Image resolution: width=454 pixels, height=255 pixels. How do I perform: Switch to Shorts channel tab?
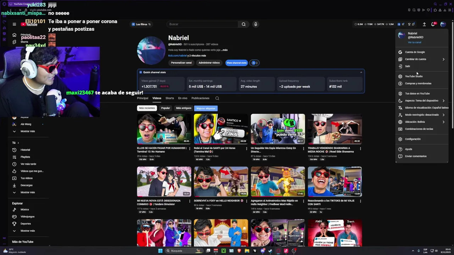click(170, 98)
